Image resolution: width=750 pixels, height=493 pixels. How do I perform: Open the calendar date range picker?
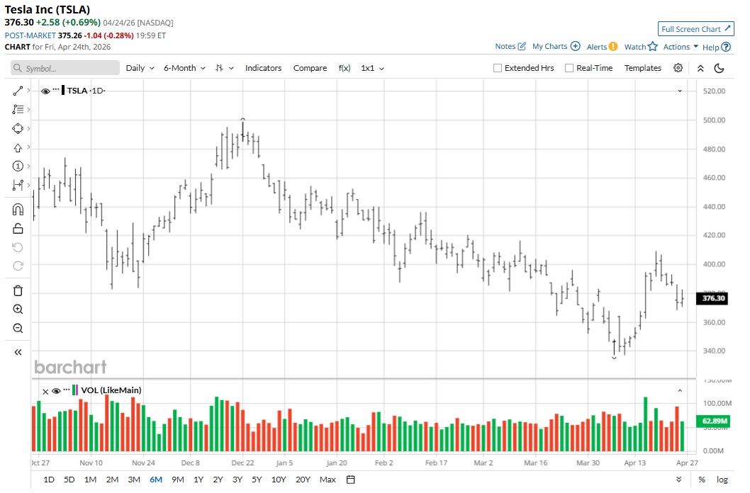pos(350,480)
